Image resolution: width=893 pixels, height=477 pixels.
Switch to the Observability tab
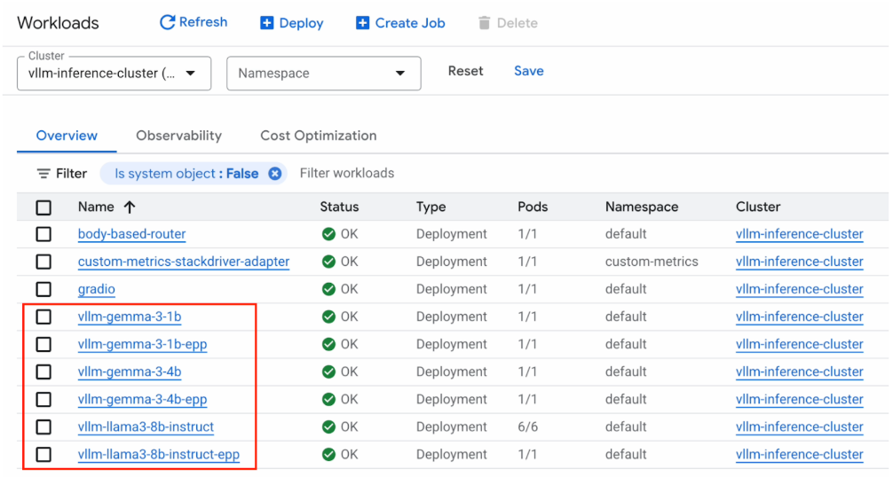[178, 136]
